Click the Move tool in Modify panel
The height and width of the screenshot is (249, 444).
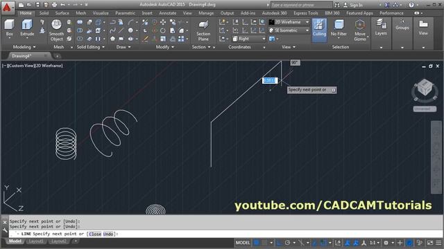tap(163, 22)
